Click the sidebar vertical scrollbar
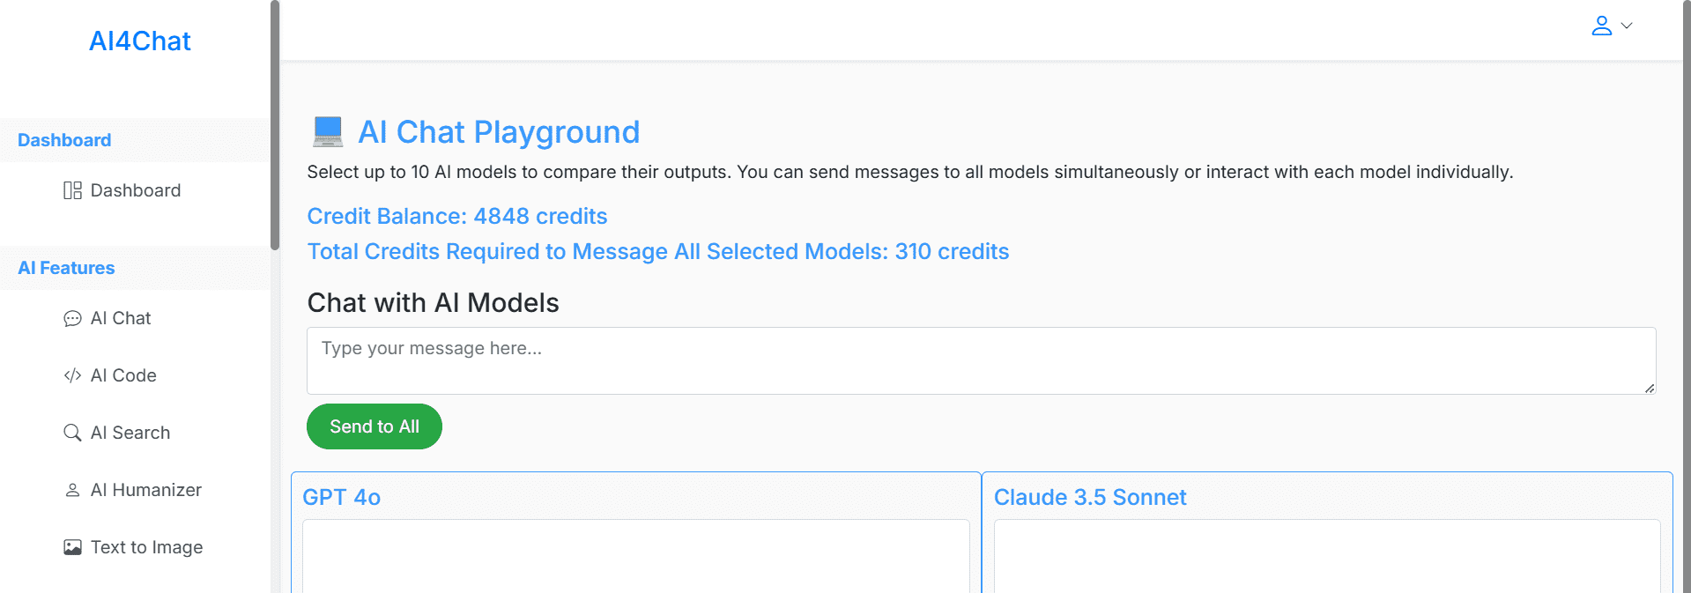 [x=275, y=125]
